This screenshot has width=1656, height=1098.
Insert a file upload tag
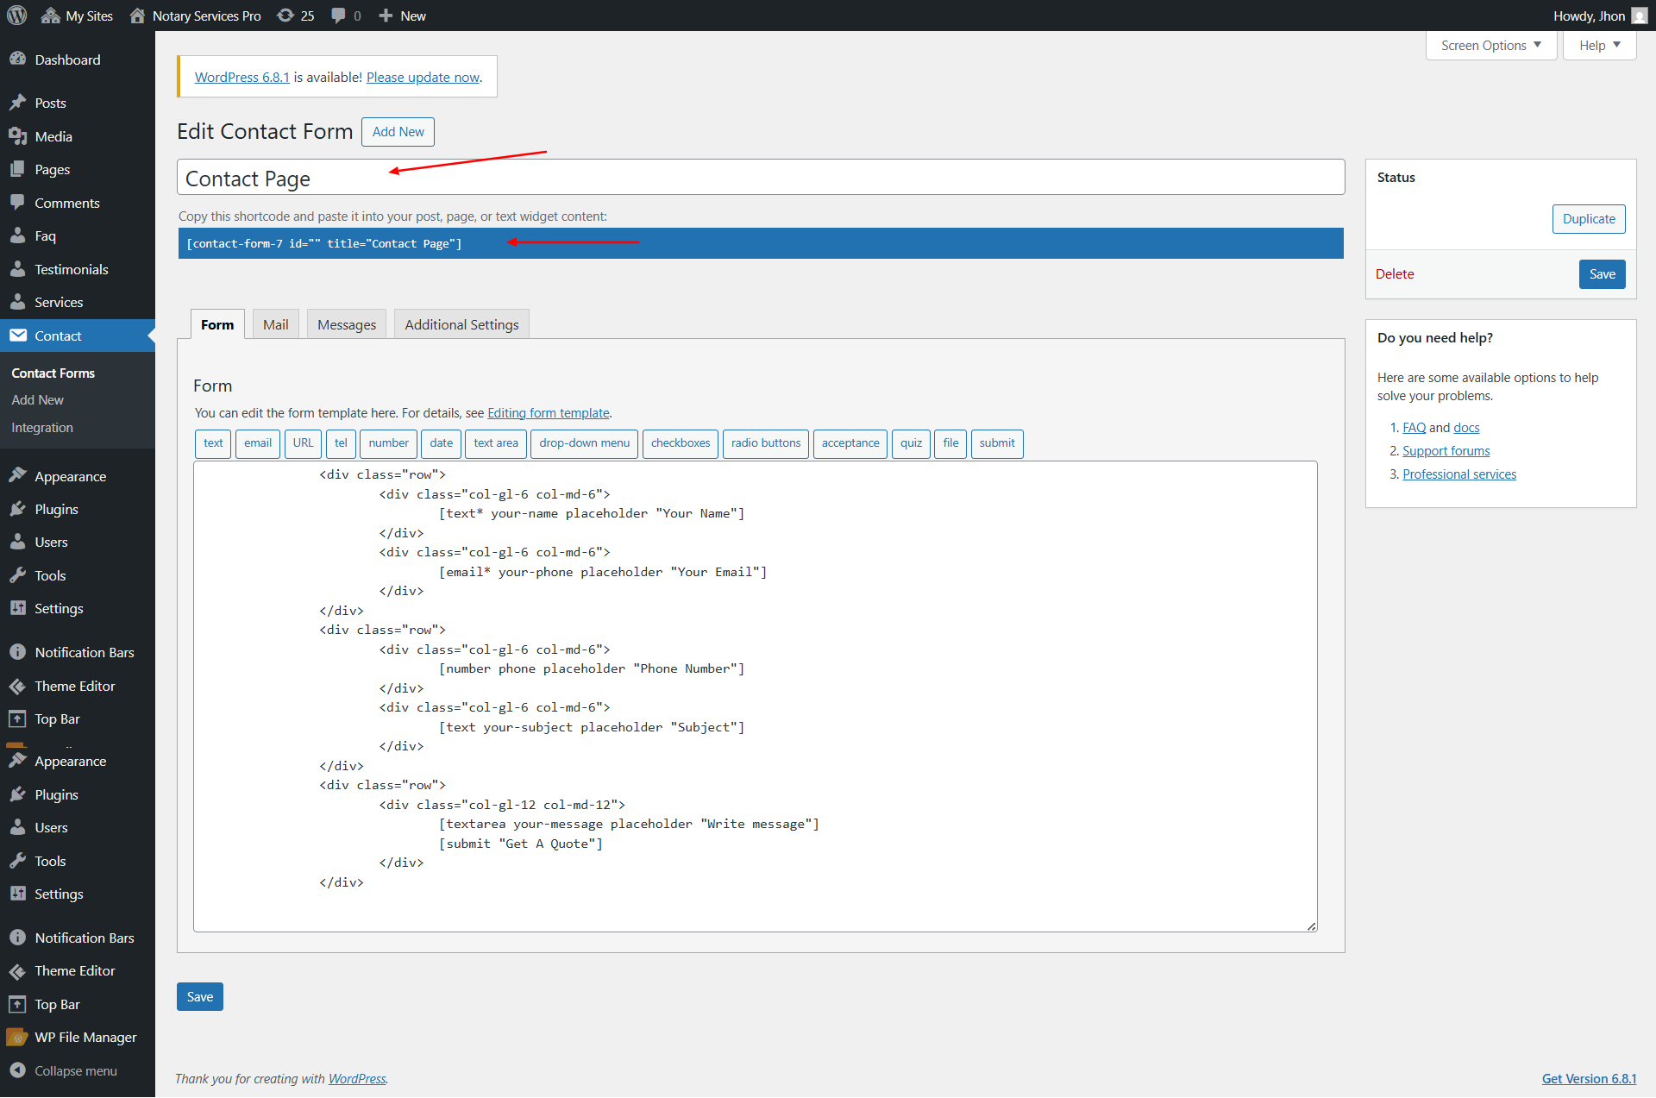950,443
